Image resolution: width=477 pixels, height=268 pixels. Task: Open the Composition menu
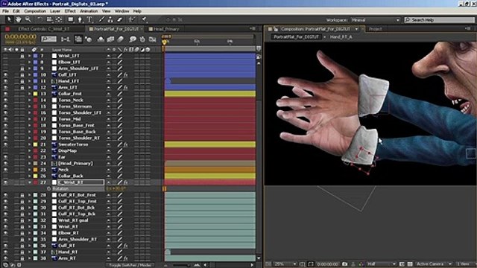pos(35,11)
